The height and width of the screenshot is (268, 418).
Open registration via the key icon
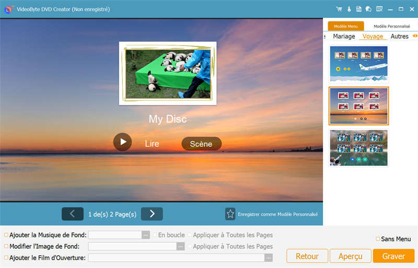click(349, 9)
